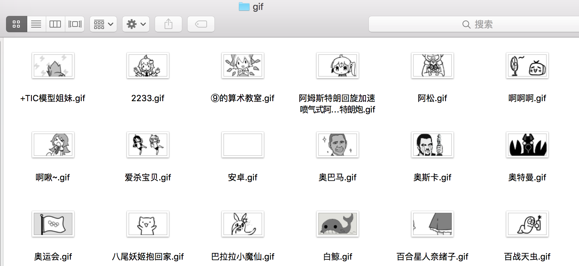Viewport: 579px width, 266px height.
Task: Switch to list view mode
Action: point(36,24)
